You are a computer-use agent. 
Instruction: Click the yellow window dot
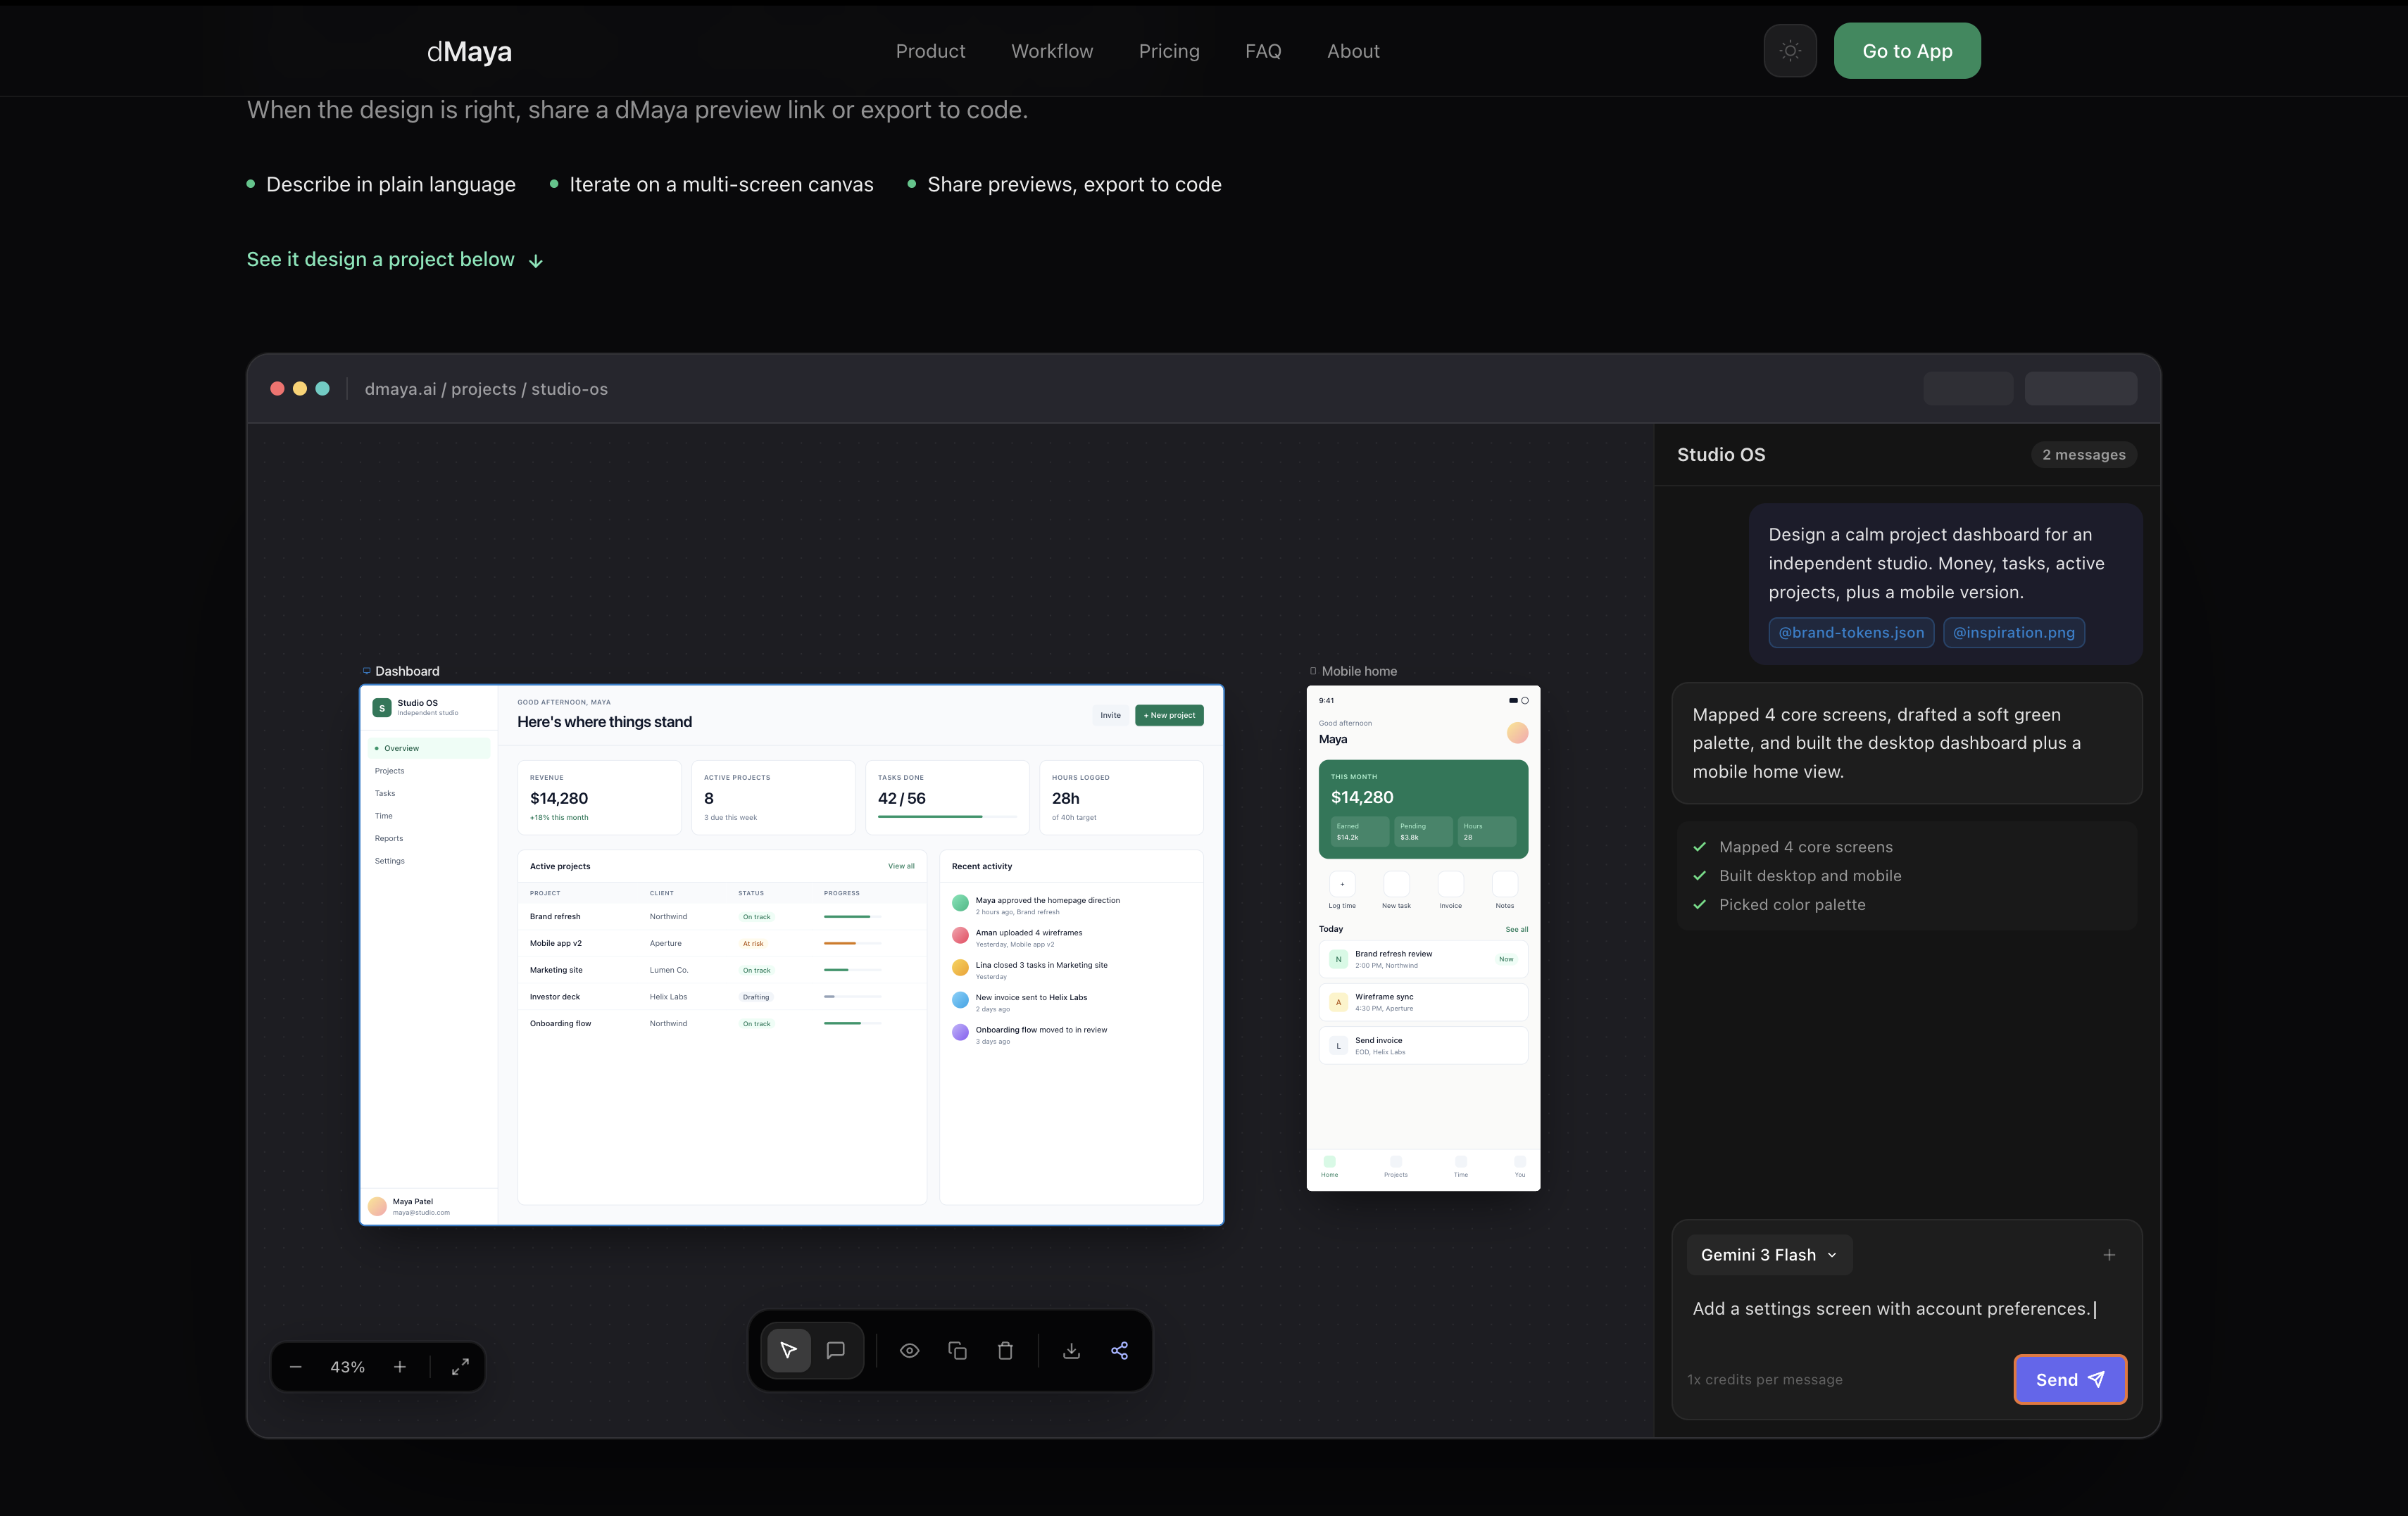tap(300, 389)
